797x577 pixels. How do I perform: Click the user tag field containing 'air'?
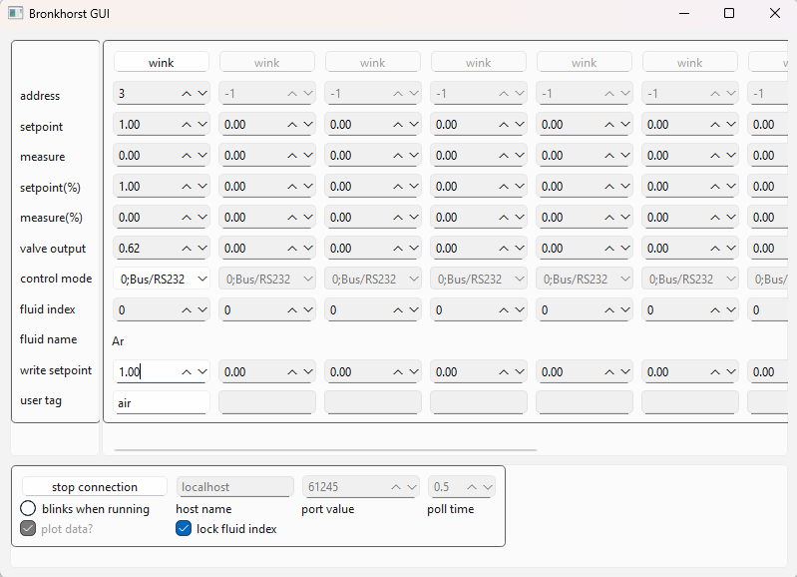pos(161,402)
